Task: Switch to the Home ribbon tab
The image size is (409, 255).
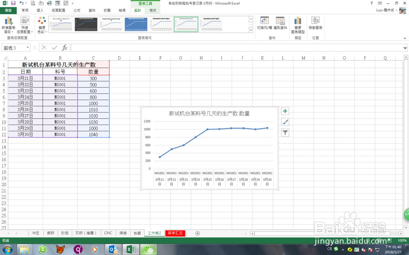Action: pyautogui.click(x=25, y=11)
